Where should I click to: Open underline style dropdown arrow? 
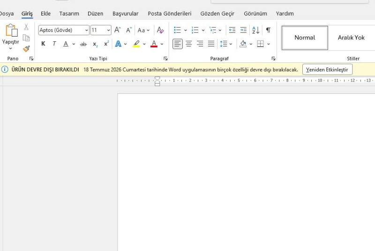(x=74, y=44)
